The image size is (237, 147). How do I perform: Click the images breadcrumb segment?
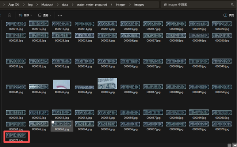click(139, 5)
